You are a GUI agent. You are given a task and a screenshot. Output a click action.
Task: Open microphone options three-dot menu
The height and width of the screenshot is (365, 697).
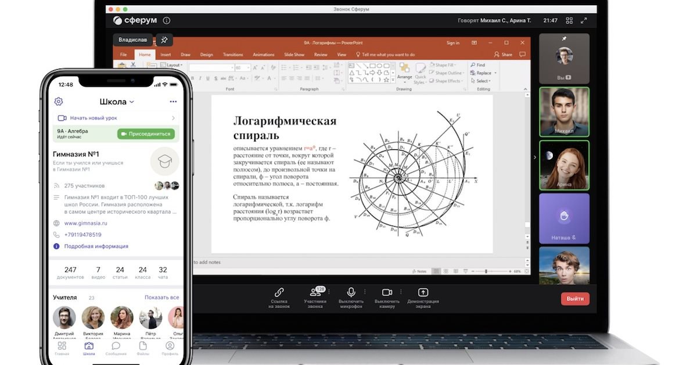tap(365, 292)
